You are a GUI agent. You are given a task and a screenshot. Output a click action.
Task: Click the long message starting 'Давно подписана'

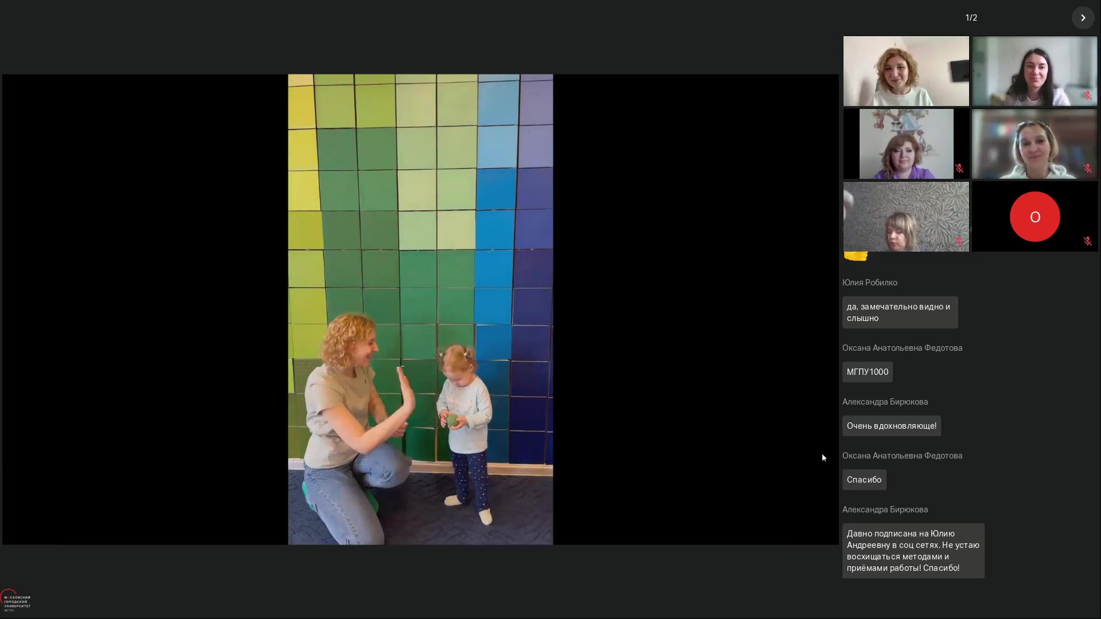tap(912, 551)
